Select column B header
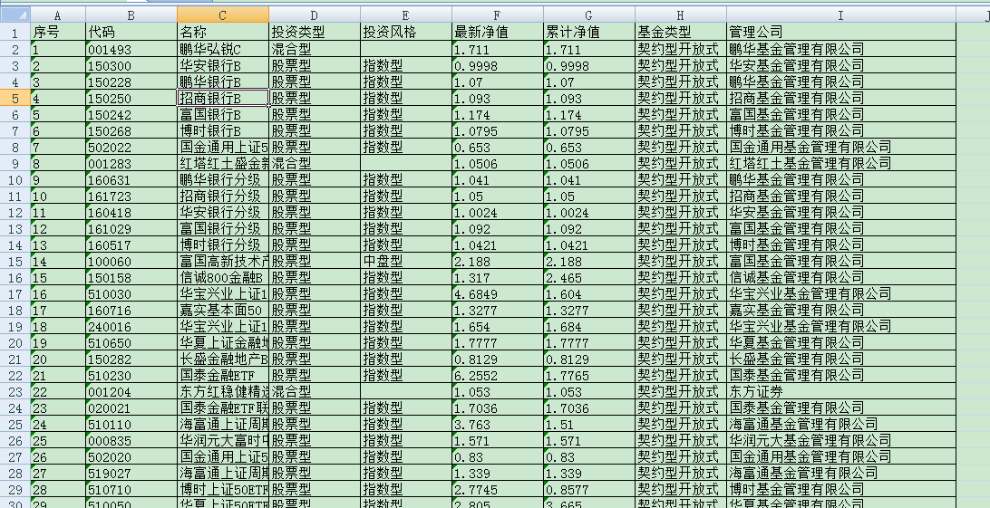 click(131, 14)
